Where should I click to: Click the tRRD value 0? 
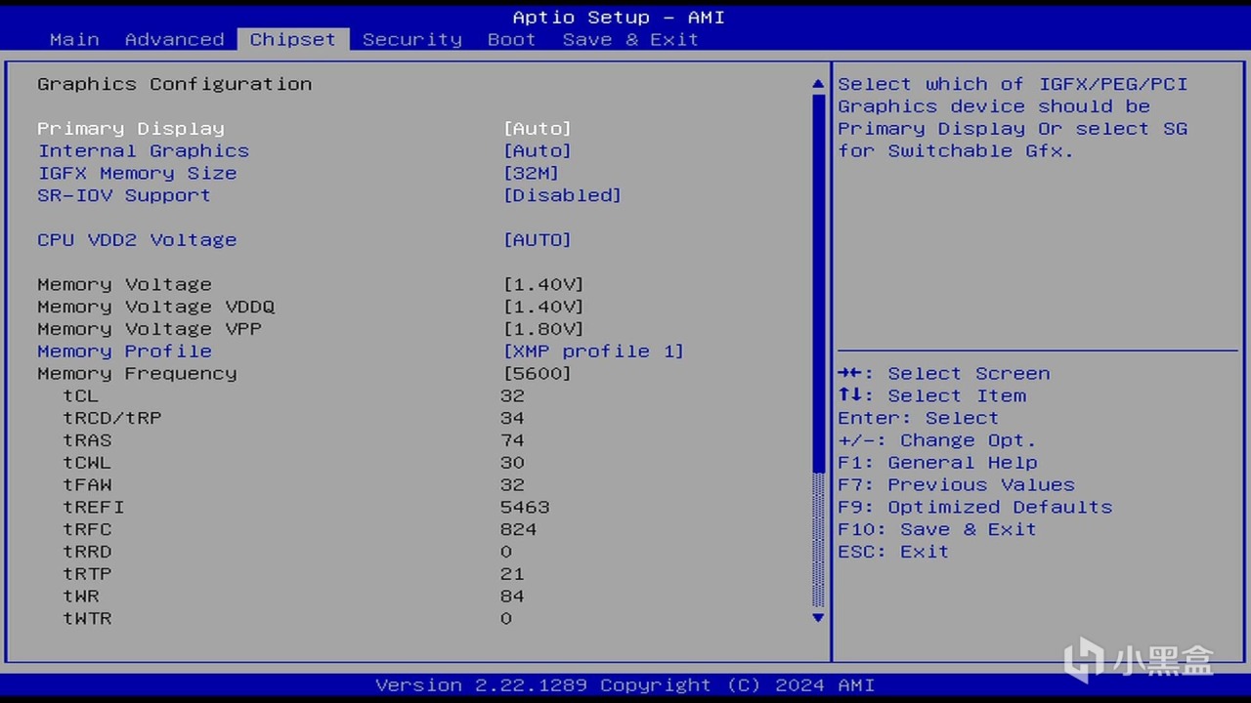coord(506,552)
